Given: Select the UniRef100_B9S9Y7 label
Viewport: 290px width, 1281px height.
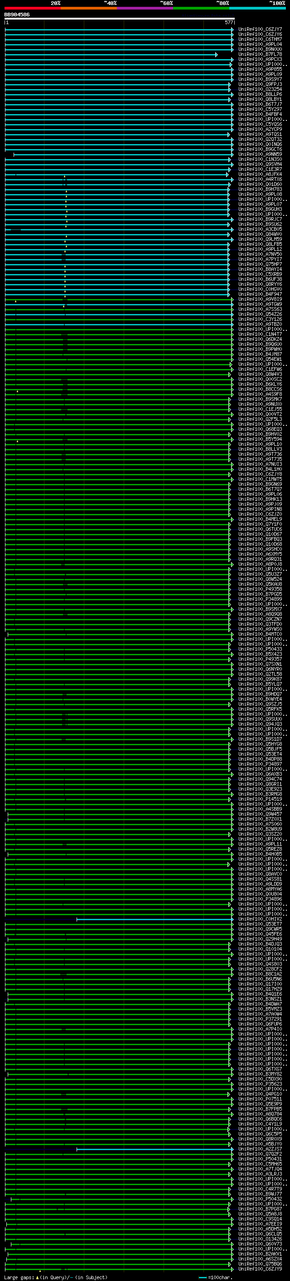Looking at the screenshot, I should [260, 79].
